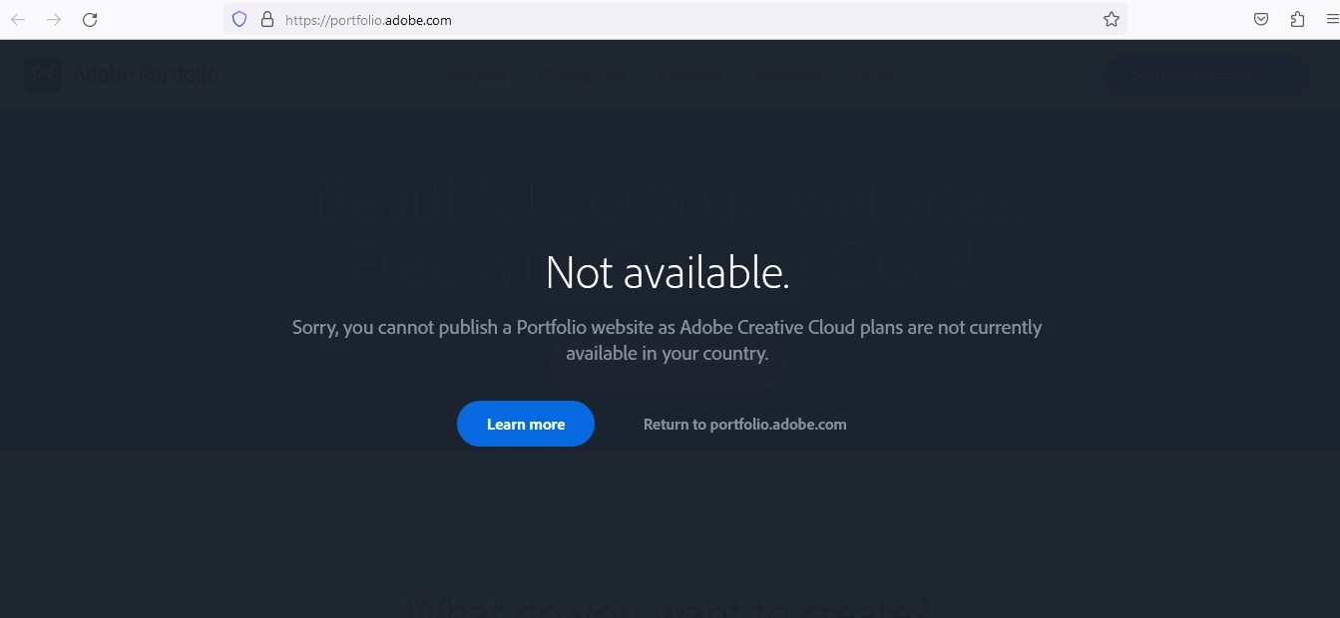Screen dimensions: 1340x618
Task: Open the Extensions puzzle icon
Action: [x=1297, y=19]
